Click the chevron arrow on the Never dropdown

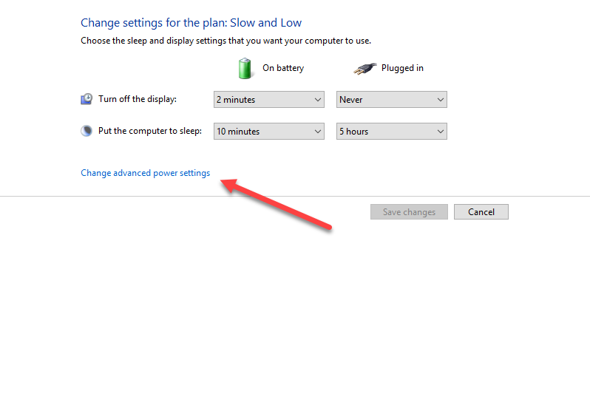point(441,99)
